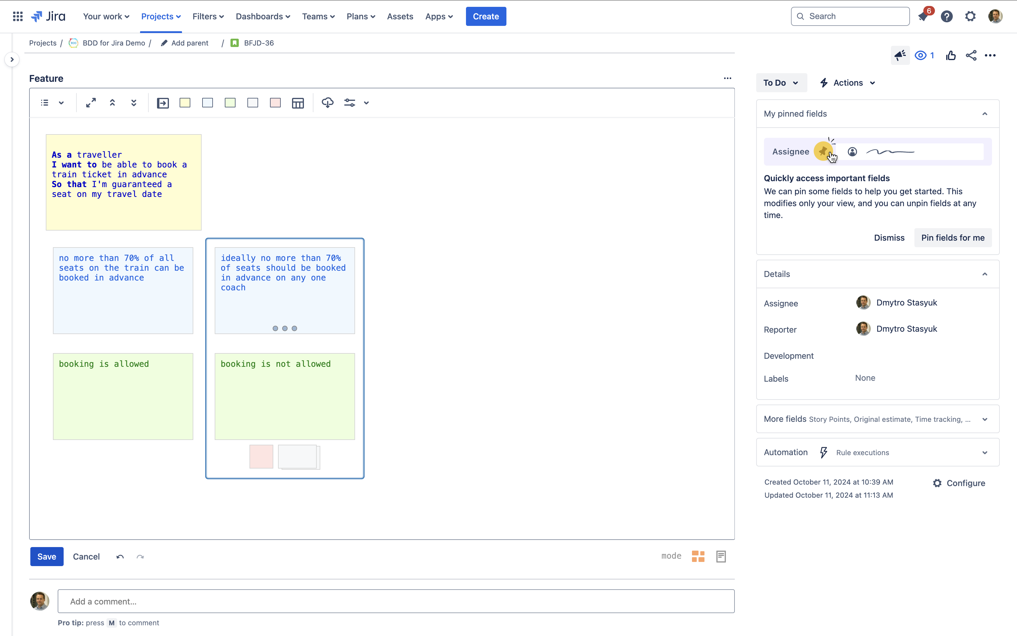
Task: Go to Assets in the top navigation
Action: [400, 16]
